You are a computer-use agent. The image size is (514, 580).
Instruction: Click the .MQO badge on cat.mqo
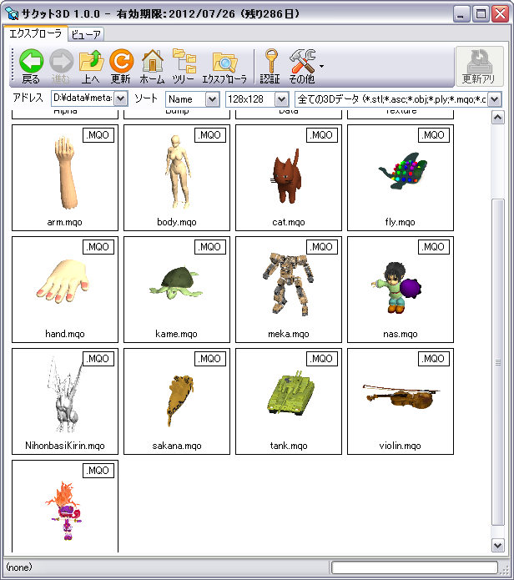(x=322, y=135)
